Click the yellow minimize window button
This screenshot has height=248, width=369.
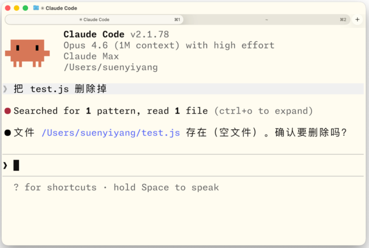pyautogui.click(x=16, y=8)
